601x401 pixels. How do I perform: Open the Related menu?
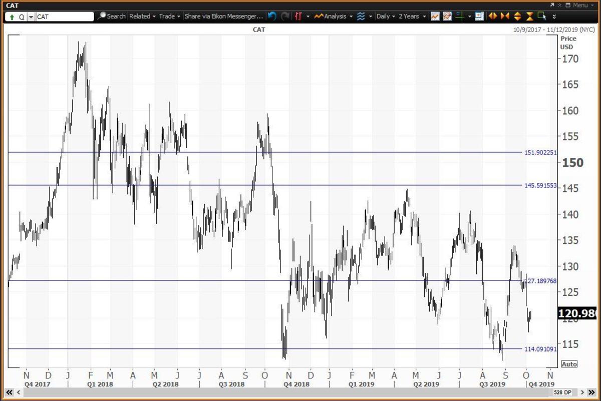(x=142, y=16)
